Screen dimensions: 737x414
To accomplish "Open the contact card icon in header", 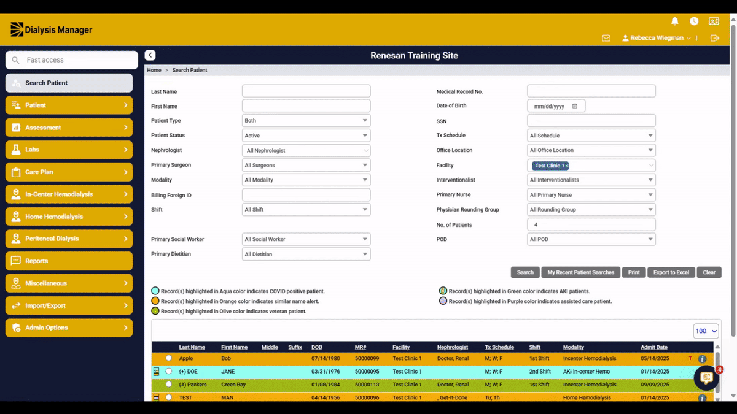I will click(x=714, y=21).
